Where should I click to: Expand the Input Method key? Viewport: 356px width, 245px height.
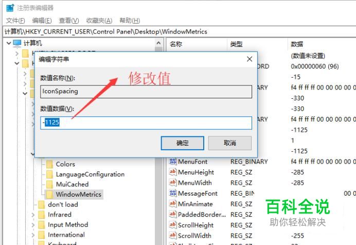(33, 225)
